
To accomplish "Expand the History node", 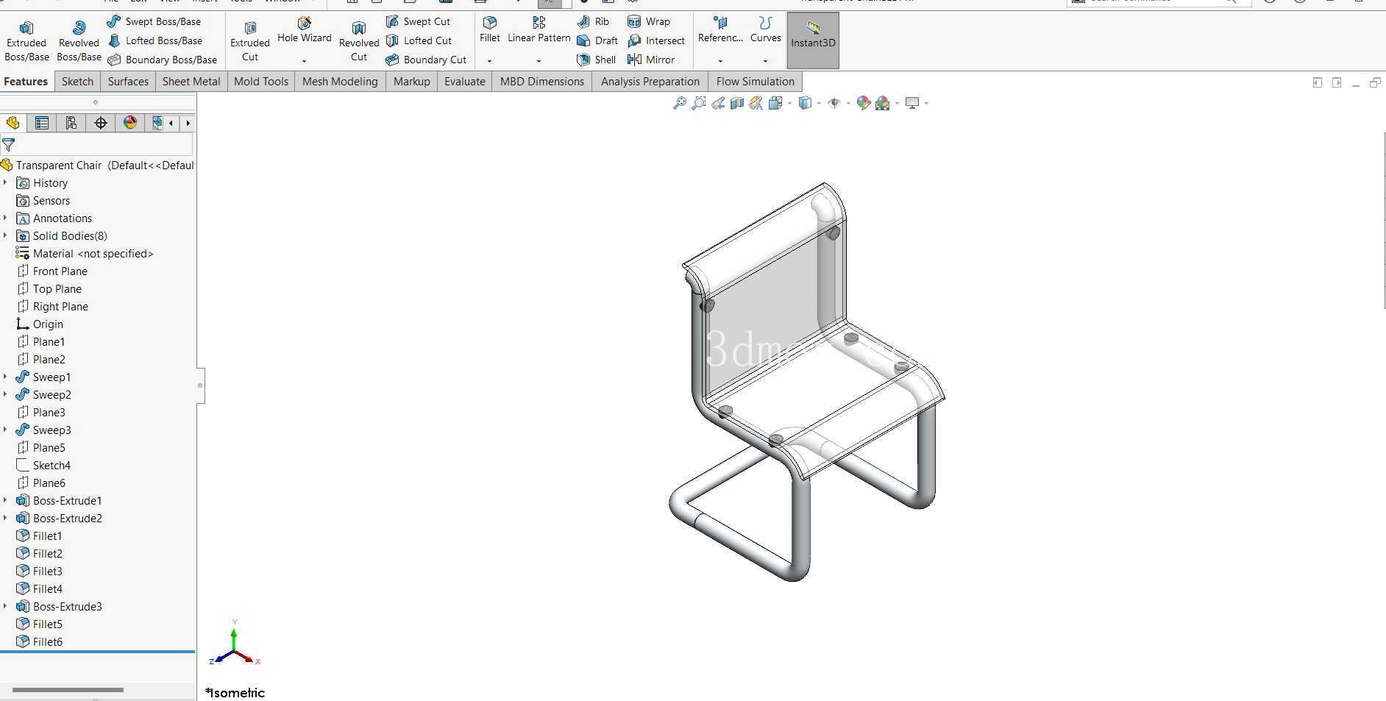I will click(6, 182).
